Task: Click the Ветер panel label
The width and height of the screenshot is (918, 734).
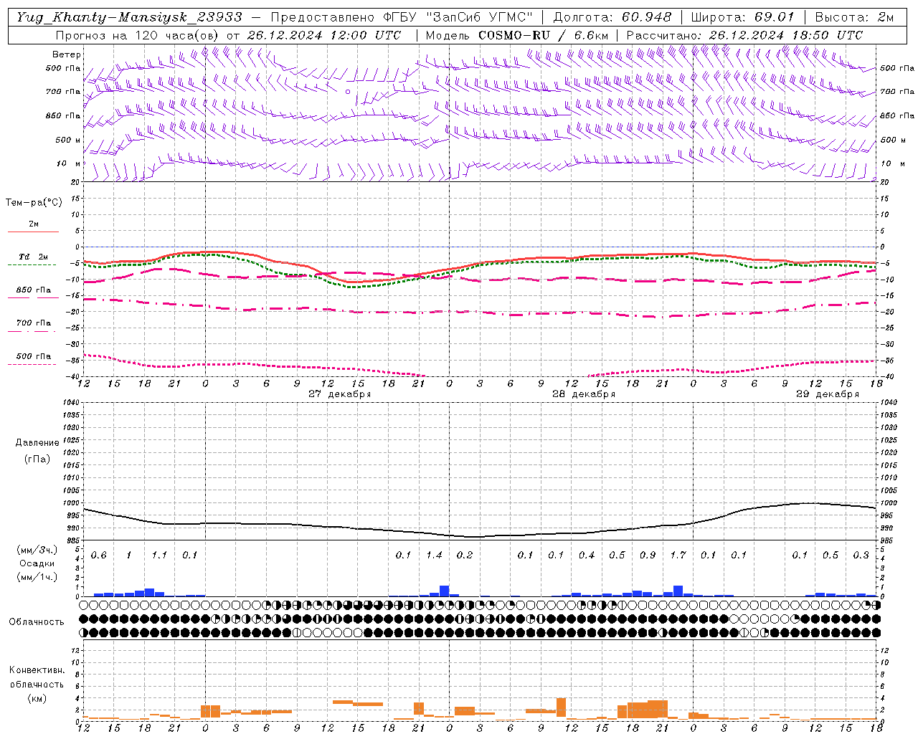Action: click(x=67, y=54)
